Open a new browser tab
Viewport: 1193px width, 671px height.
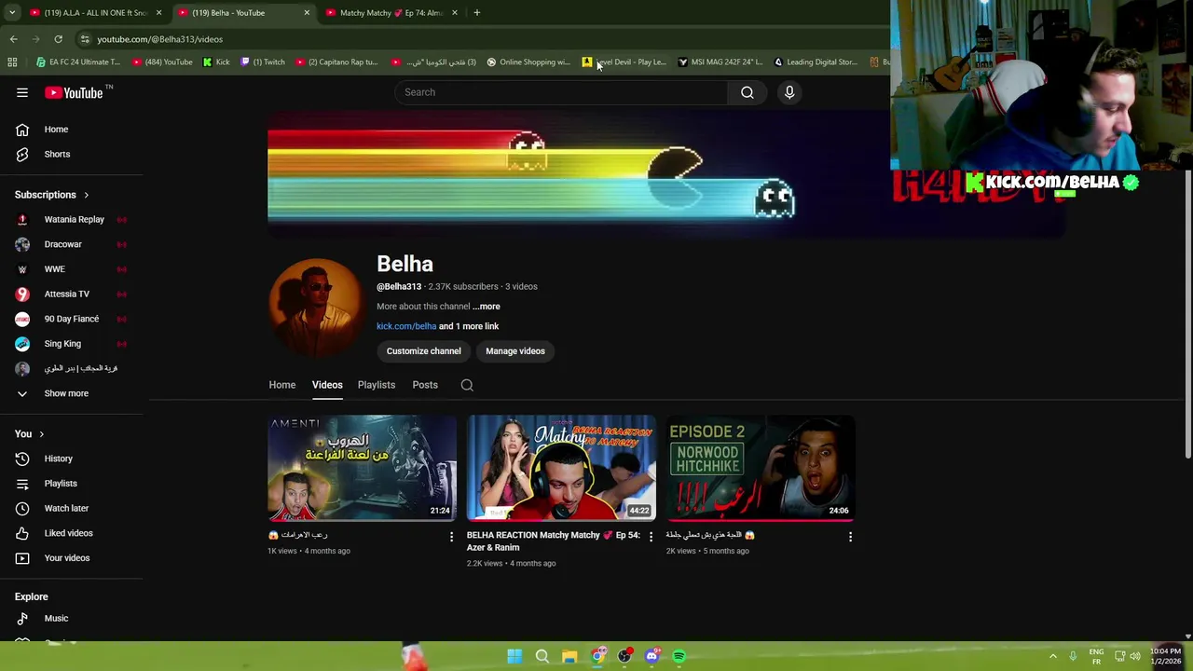point(476,13)
